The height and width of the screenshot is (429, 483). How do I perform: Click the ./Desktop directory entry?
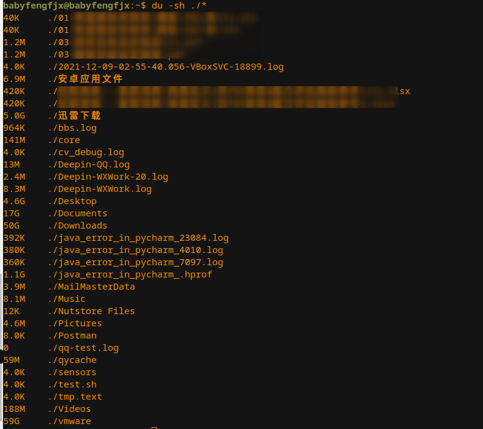(72, 201)
